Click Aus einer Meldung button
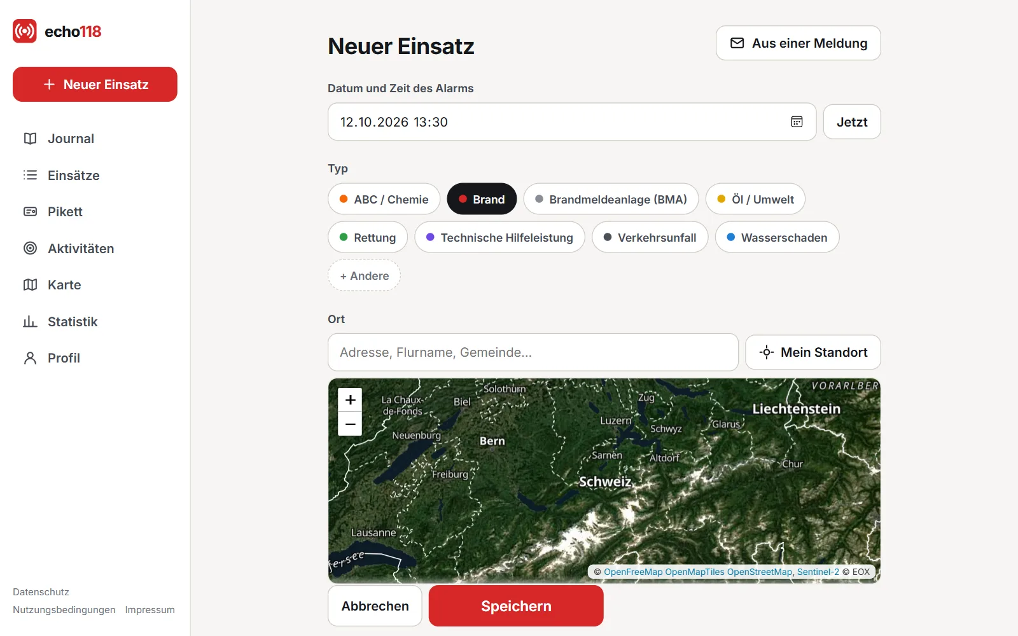The height and width of the screenshot is (636, 1018). [798, 43]
